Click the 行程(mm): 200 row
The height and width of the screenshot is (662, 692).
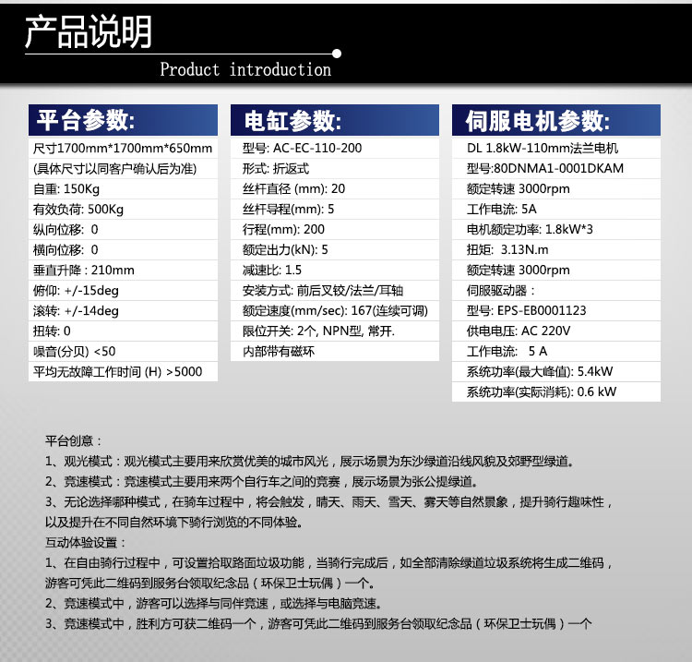pos(284,229)
